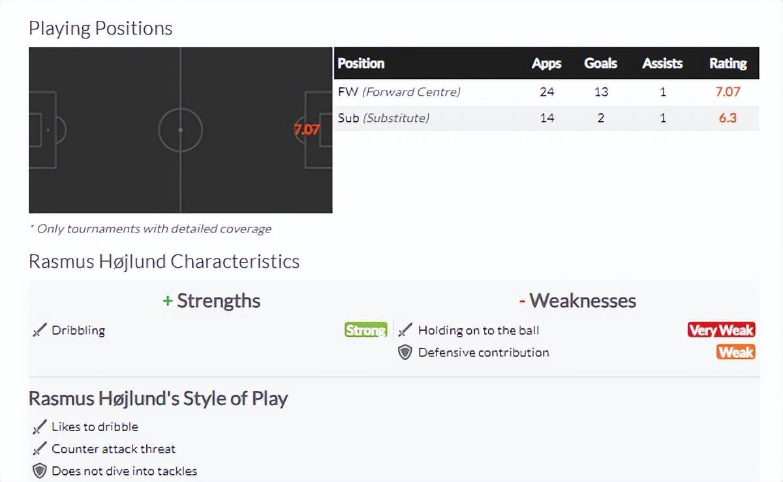Screen dimensions: 783x482
Task: Click the green Strong badge
Action: pyautogui.click(x=366, y=330)
